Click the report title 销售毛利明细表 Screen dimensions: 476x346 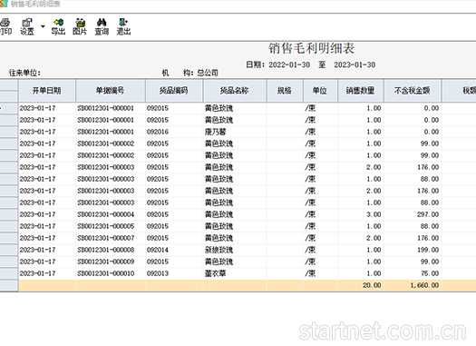[x=311, y=48]
